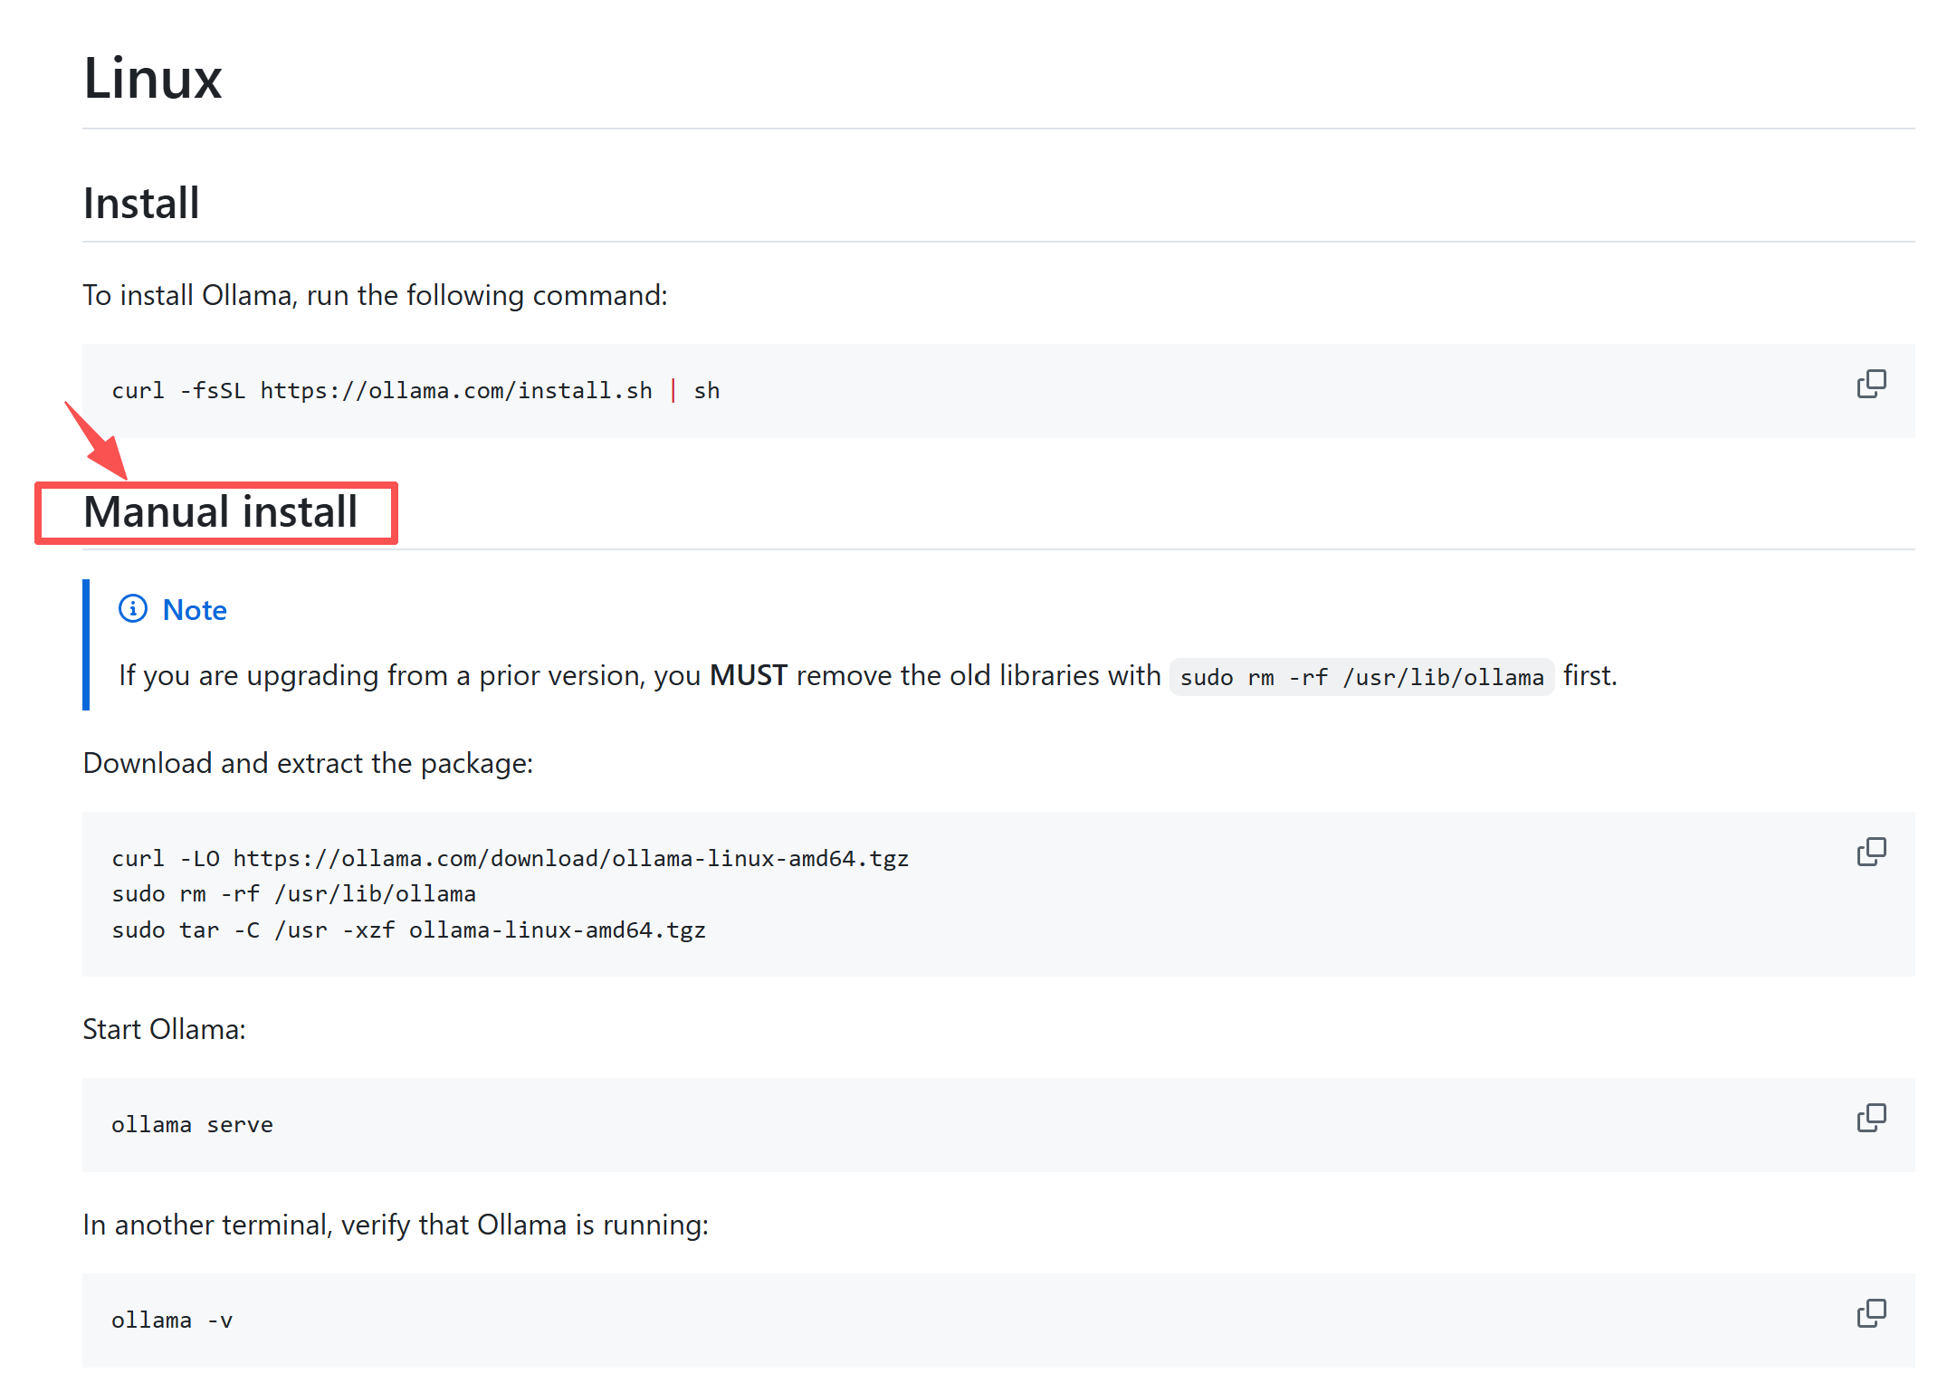Click the blue 'Note' label
Screen dimensions: 1957x1392
(x=195, y=610)
